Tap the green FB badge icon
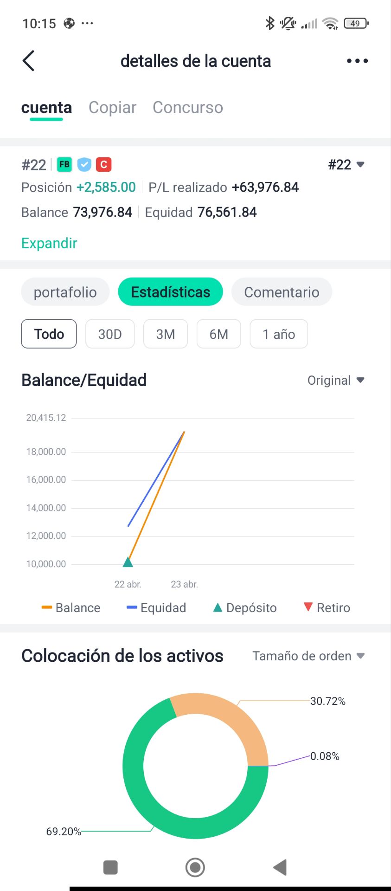 coord(64,164)
